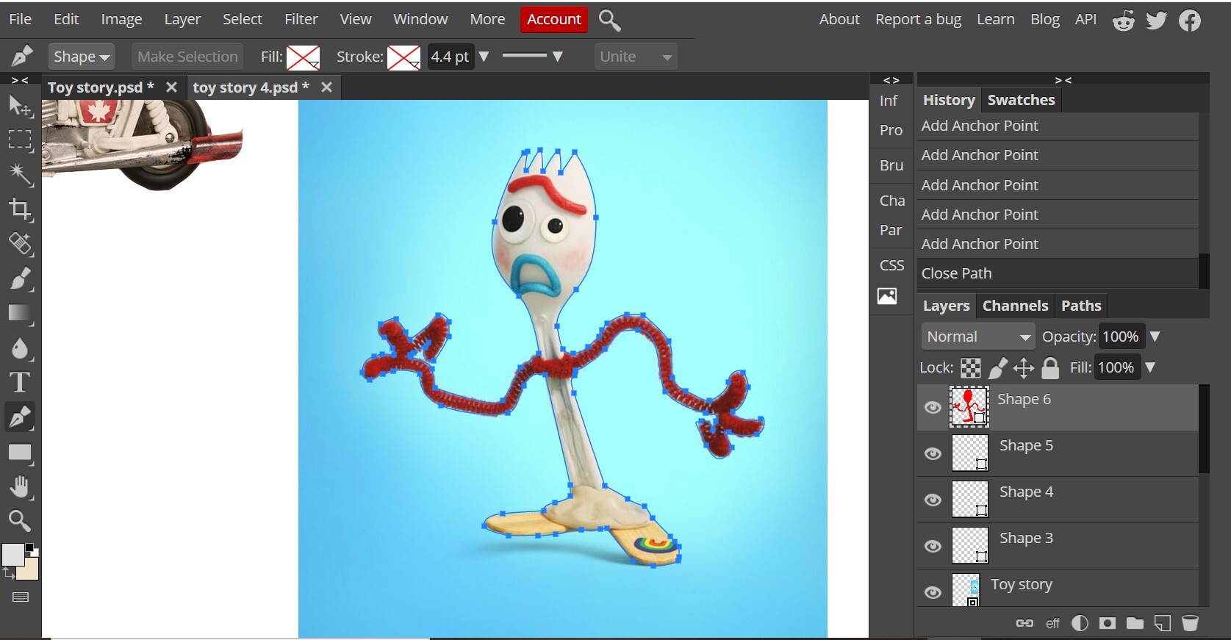
Task: Select the Rectangle Select tool
Action: tap(20, 140)
